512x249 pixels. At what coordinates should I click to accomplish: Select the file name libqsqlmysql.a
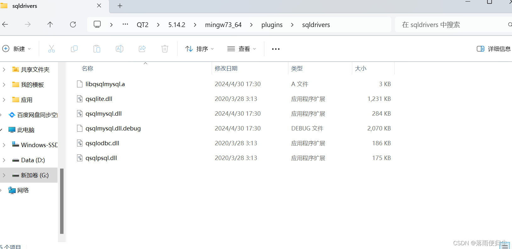click(105, 84)
